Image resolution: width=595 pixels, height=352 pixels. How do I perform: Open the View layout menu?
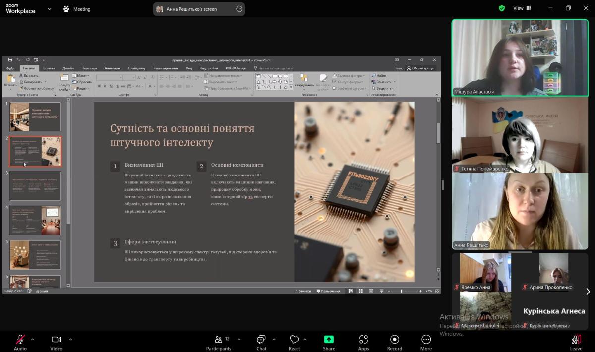click(522, 8)
